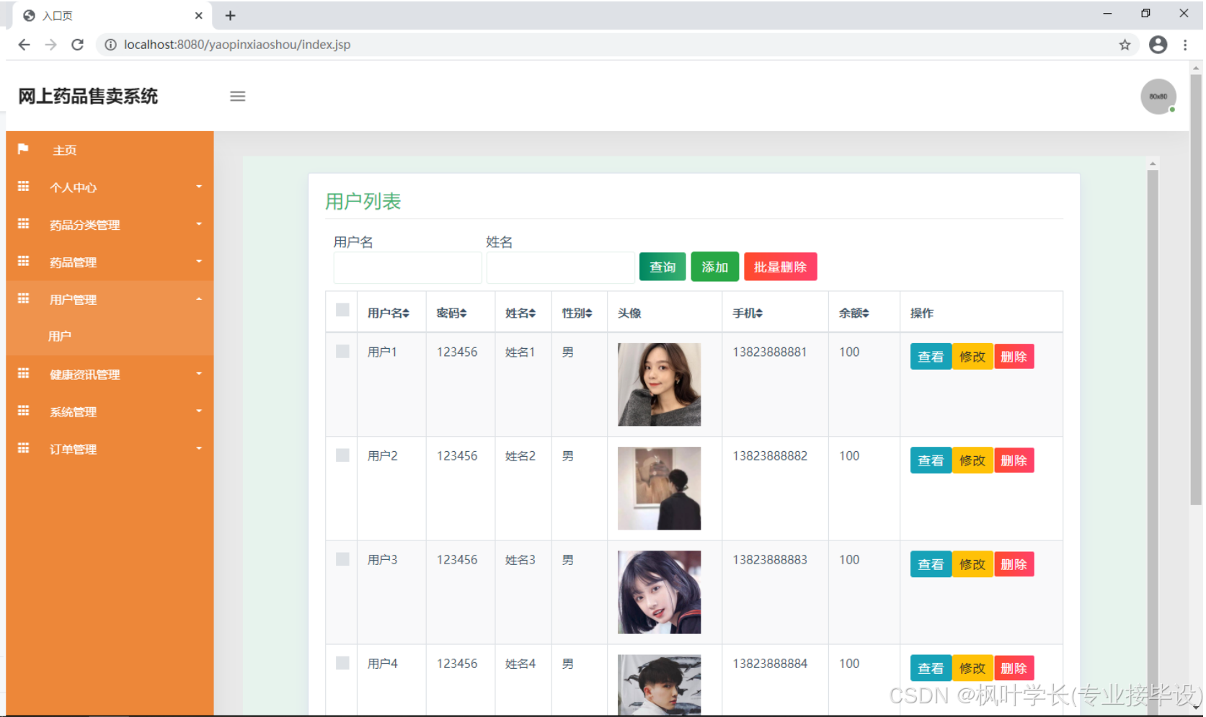Click the grid icon beside 药品管理
The width and height of the screenshot is (1206, 717).
pos(23,262)
